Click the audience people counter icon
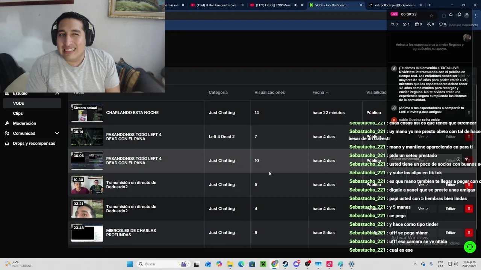This screenshot has height=270, width=481. click(394, 24)
